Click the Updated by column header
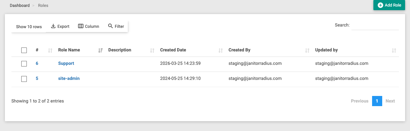The width and height of the screenshot is (410, 131). (x=326, y=50)
